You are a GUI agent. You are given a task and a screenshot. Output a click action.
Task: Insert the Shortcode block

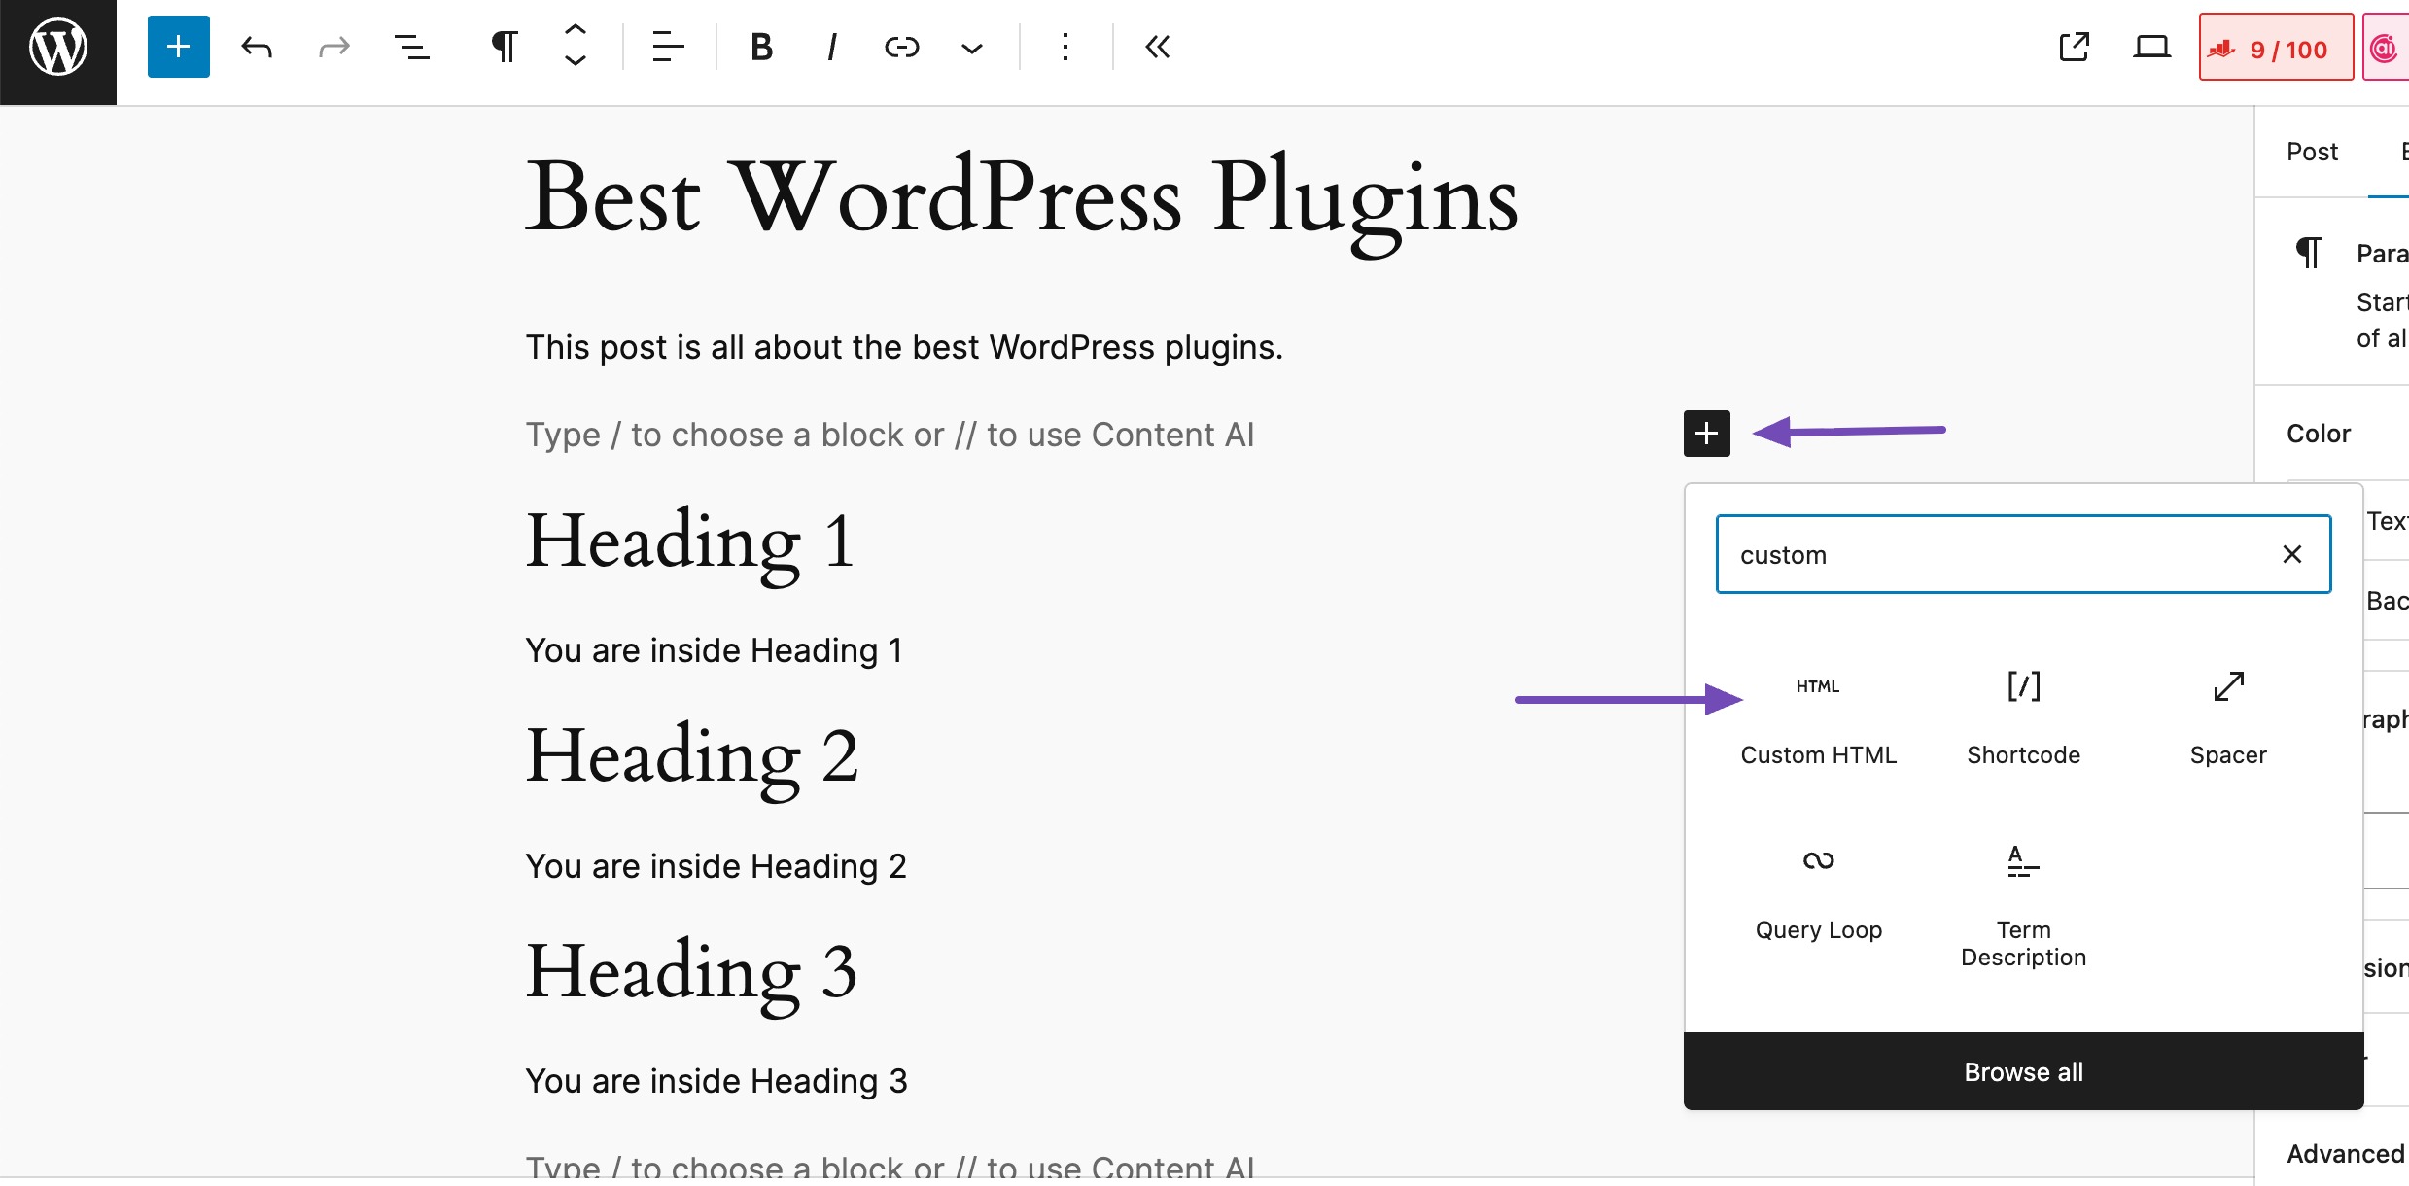click(x=2023, y=717)
